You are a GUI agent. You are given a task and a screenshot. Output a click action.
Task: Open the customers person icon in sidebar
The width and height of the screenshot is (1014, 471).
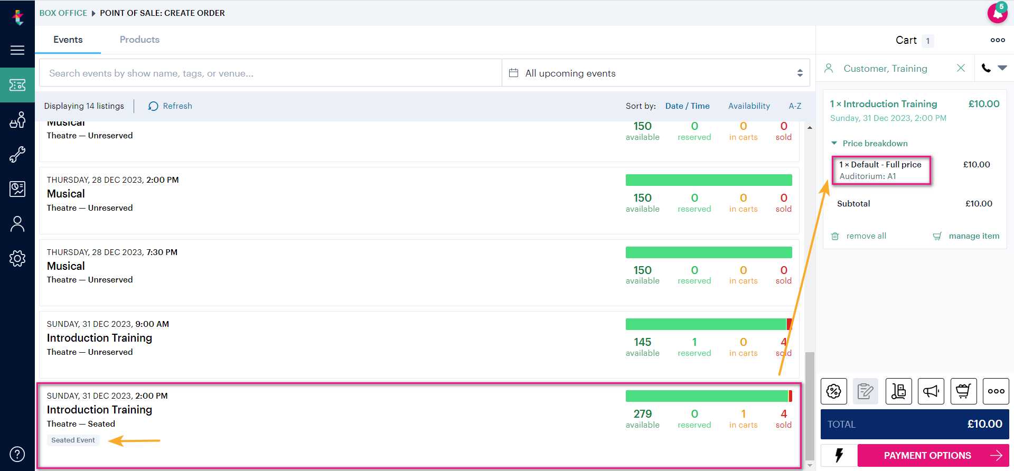pyautogui.click(x=17, y=224)
